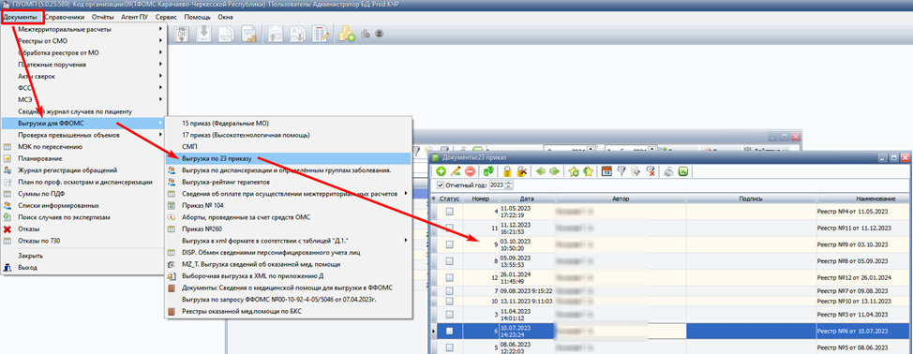913x354 pixels.
Task: Click the printer icon in toolbar
Action: tap(669, 171)
